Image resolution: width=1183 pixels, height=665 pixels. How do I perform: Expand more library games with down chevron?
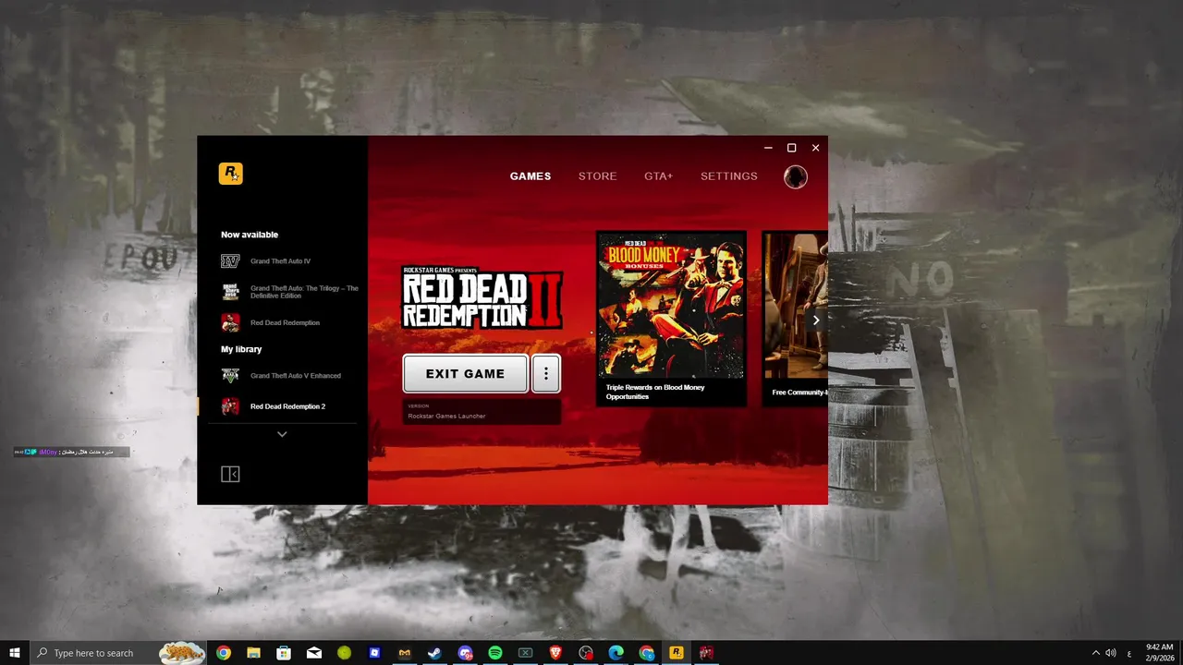pyautogui.click(x=282, y=434)
